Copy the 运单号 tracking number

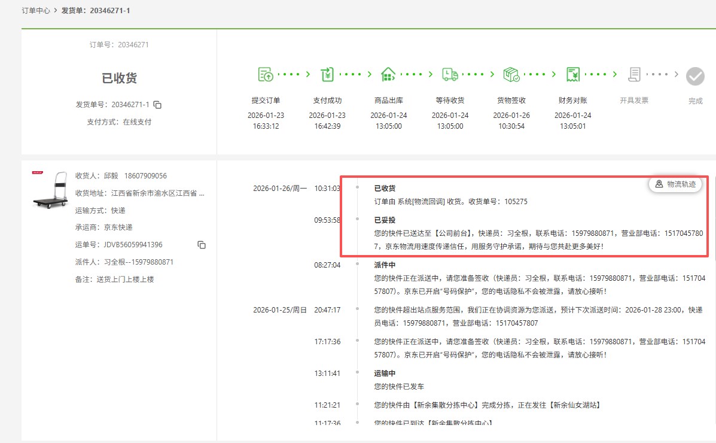pos(202,245)
